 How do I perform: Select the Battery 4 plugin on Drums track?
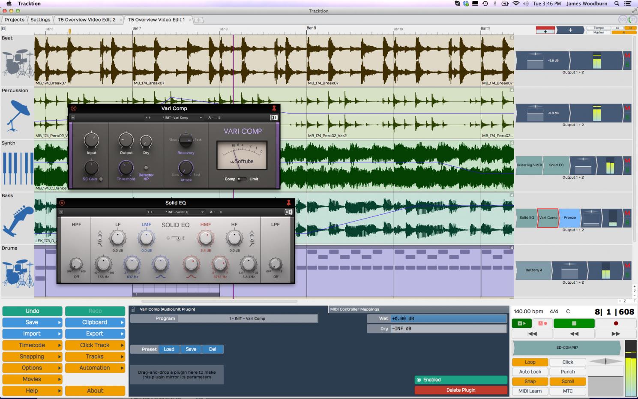tap(534, 270)
